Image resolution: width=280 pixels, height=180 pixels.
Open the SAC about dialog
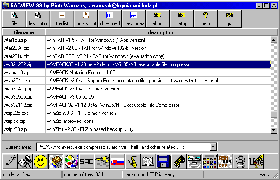pos(158,19)
